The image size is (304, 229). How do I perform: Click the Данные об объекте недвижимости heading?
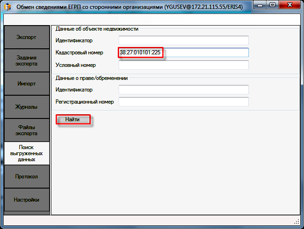pos(97,29)
